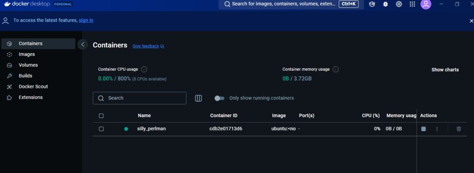Click the column layout icon beside search
This screenshot has width=474, height=173.
pos(198,98)
